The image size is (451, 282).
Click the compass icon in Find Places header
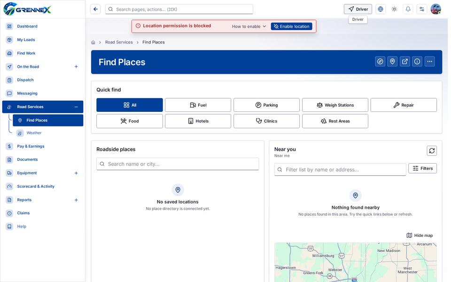380,62
